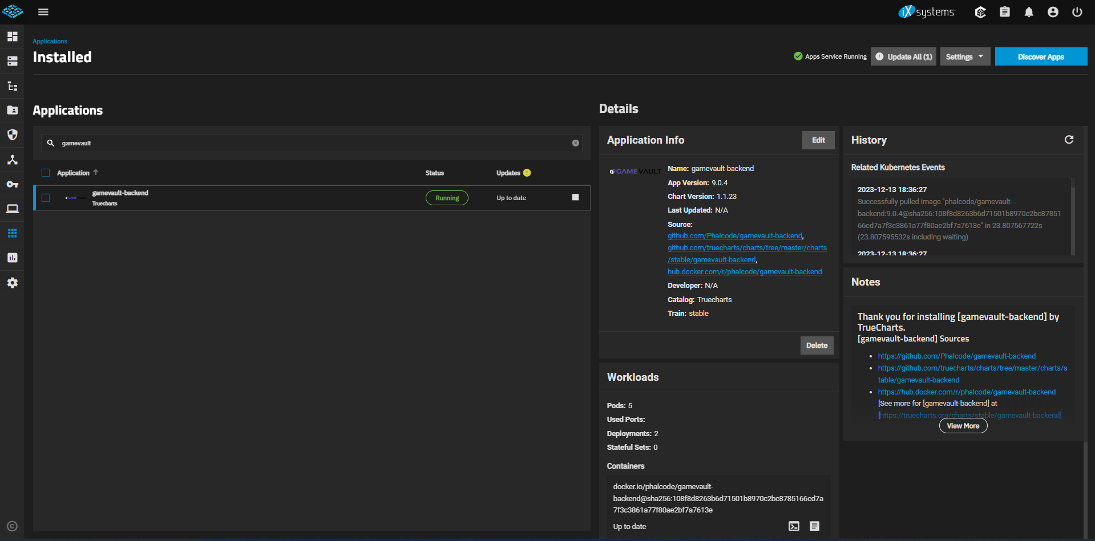Screen dimensions: 1095x541
Task: Click the Apps Service Running status
Action: click(830, 56)
